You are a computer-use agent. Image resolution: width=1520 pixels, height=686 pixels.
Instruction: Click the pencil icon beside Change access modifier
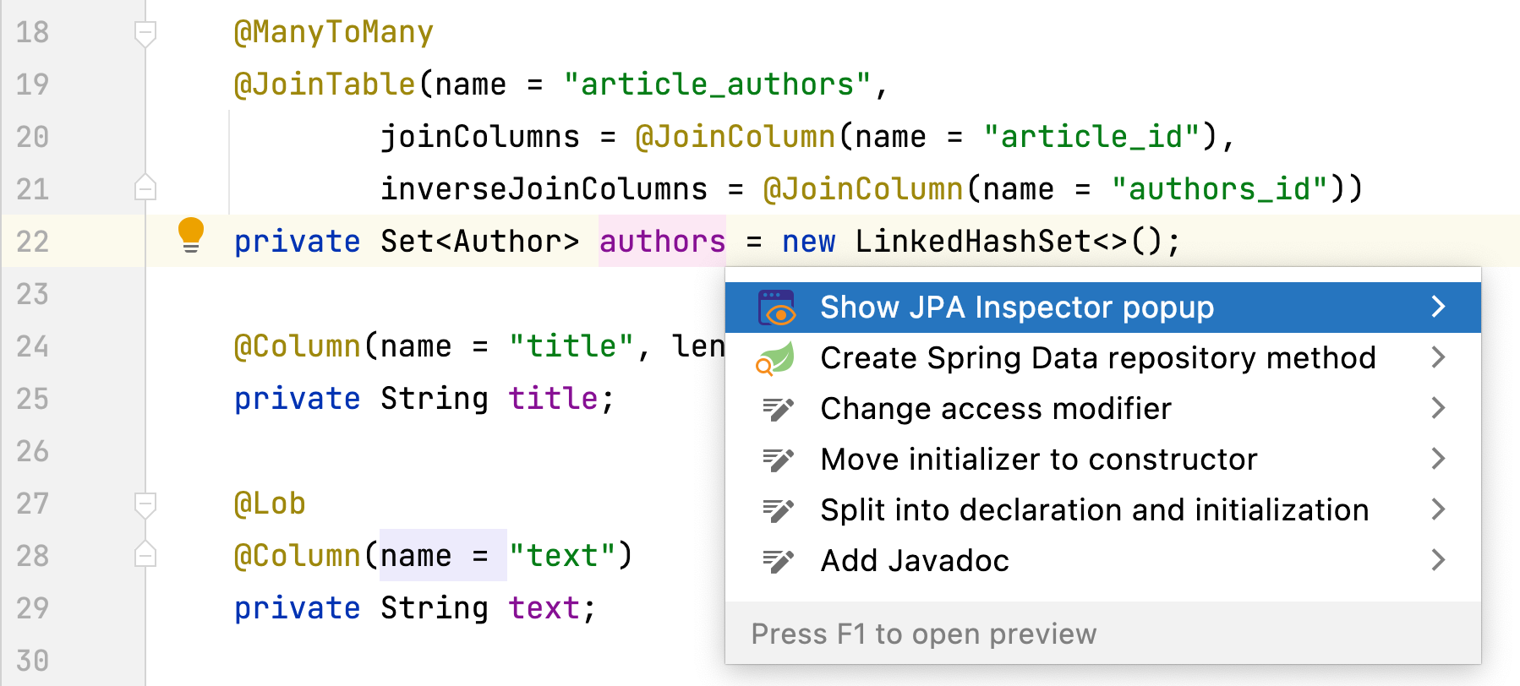[x=778, y=409]
